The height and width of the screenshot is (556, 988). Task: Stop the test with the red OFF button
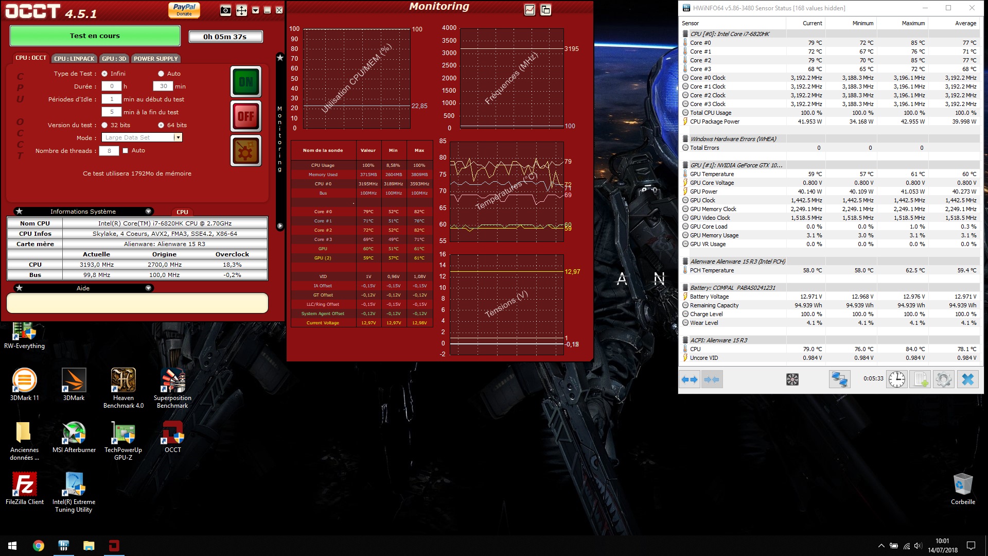(246, 116)
